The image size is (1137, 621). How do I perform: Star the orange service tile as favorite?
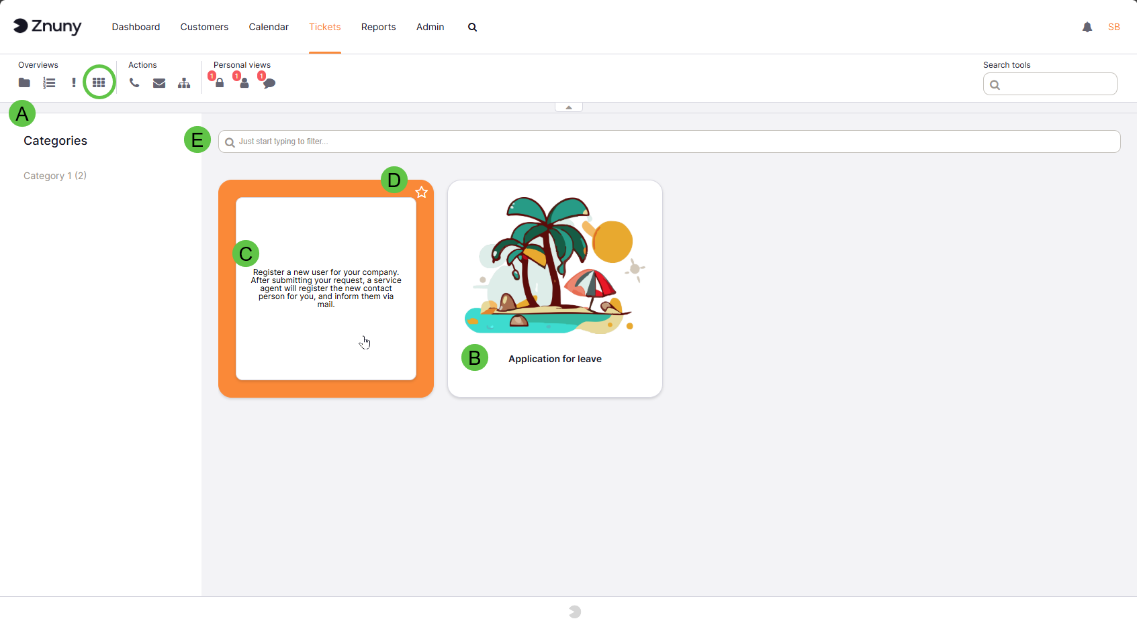pyautogui.click(x=422, y=192)
